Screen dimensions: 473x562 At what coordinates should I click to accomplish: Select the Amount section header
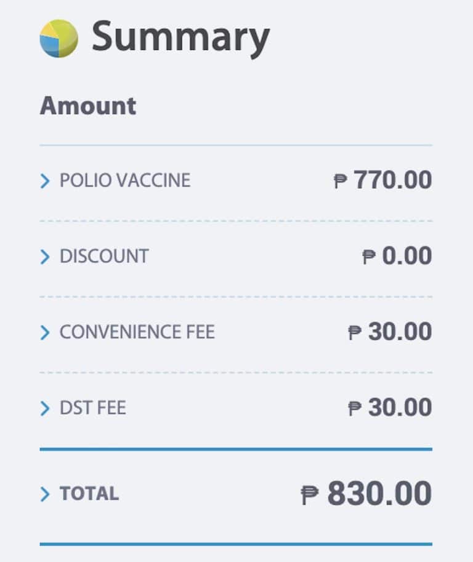88,105
